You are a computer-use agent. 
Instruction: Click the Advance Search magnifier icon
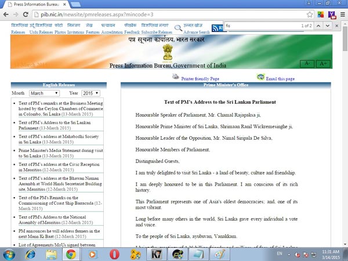tap(194, 27)
